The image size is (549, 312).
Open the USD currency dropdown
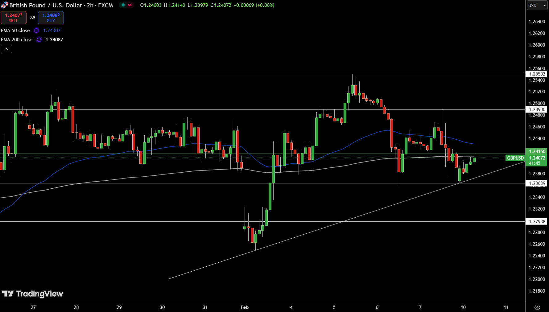pos(537,5)
